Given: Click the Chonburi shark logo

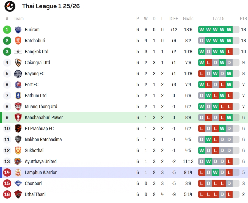Looking at the screenshot, I should point(18,183).
